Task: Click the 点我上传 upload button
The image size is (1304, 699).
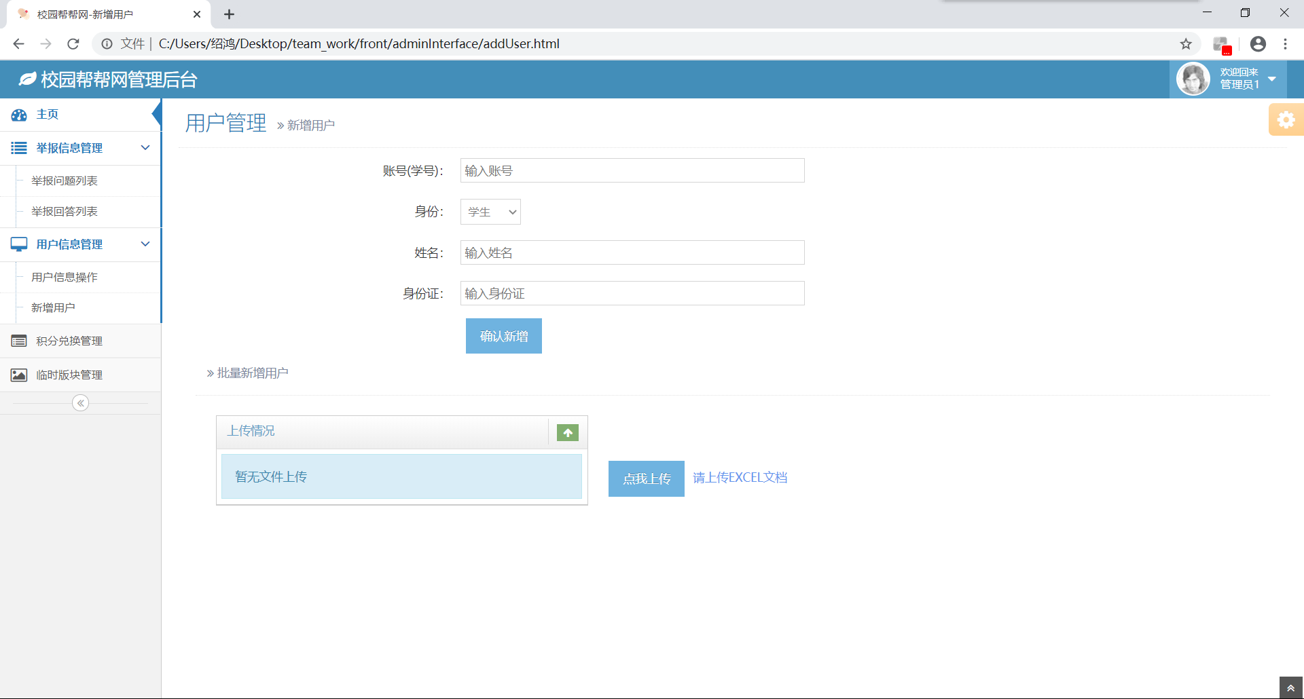Action: (x=647, y=479)
